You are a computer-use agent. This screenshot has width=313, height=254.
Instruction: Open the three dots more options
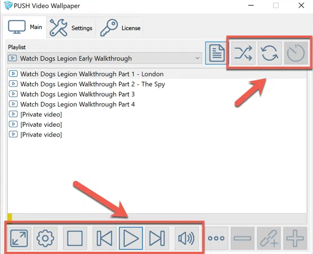[216, 238]
